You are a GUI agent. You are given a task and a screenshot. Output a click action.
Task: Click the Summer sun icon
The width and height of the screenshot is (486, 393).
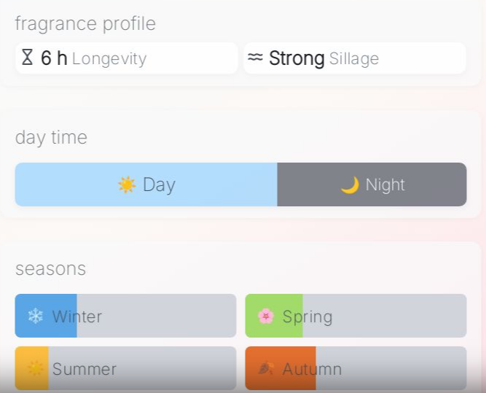[35, 369]
